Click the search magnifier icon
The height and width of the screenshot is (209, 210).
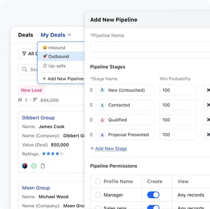tap(25, 69)
